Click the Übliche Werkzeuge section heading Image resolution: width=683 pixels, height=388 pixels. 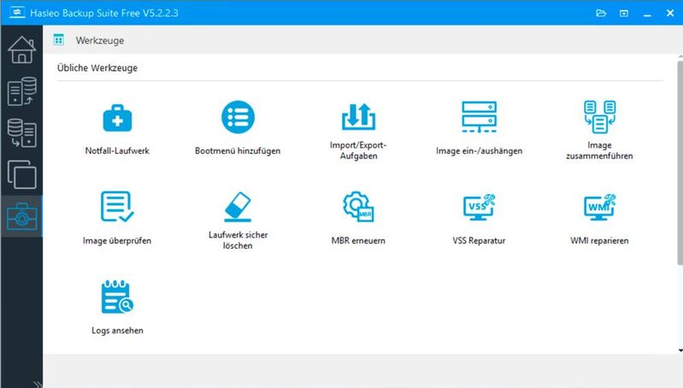97,68
